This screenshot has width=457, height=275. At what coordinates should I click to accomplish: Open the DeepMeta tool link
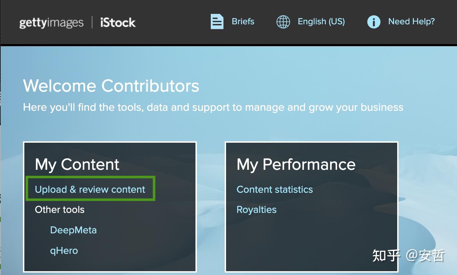(x=73, y=230)
